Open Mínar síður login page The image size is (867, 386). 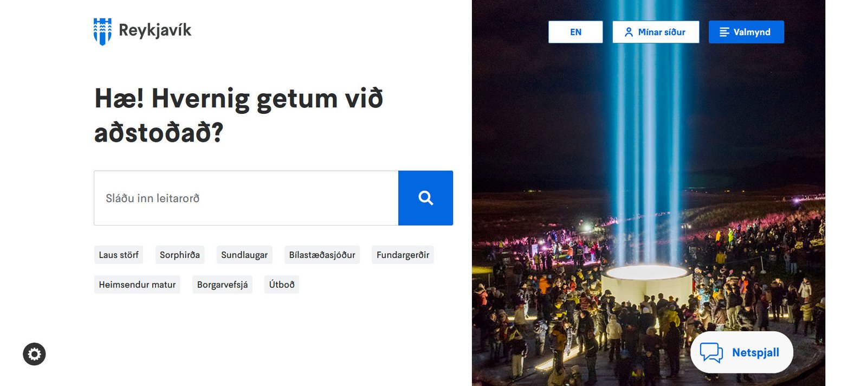656,32
